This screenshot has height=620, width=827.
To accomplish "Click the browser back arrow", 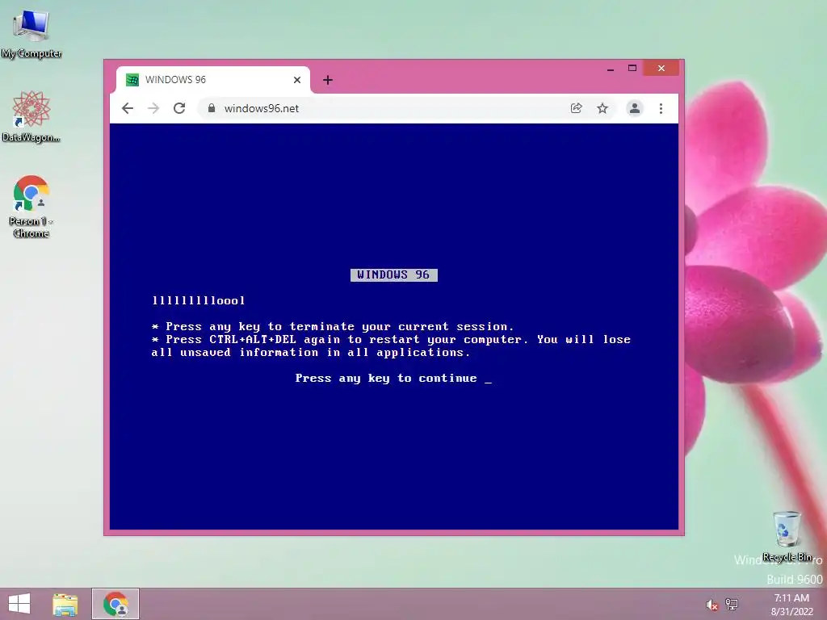I will click(x=128, y=109).
